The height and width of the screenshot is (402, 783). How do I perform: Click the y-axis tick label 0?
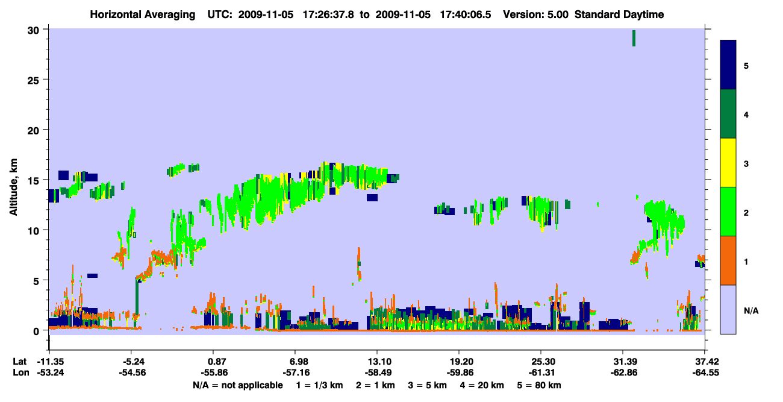pos(37,330)
